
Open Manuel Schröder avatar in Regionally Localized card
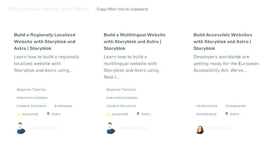tap(21, 128)
